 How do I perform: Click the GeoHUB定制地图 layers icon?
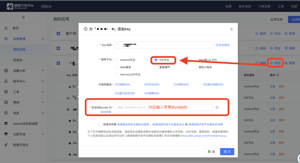6,123
